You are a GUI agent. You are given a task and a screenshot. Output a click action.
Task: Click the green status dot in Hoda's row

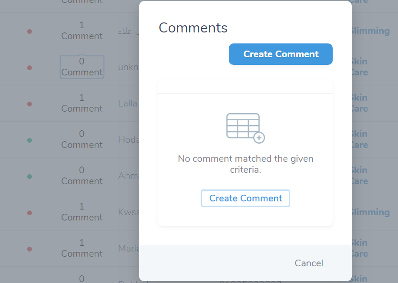pyautogui.click(x=30, y=140)
